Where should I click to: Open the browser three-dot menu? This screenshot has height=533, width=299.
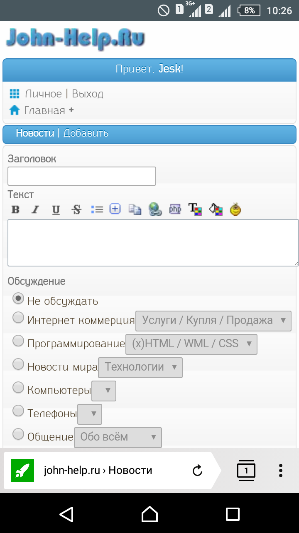point(281,471)
